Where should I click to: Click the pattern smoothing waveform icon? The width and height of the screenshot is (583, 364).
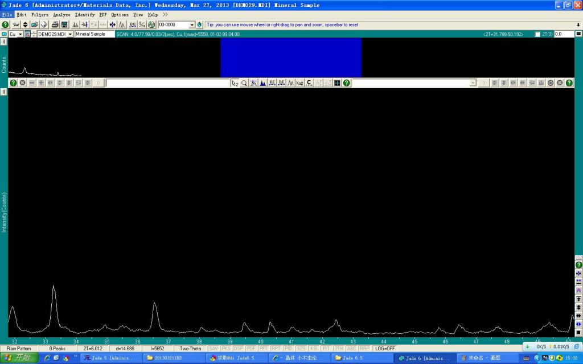coord(85,24)
